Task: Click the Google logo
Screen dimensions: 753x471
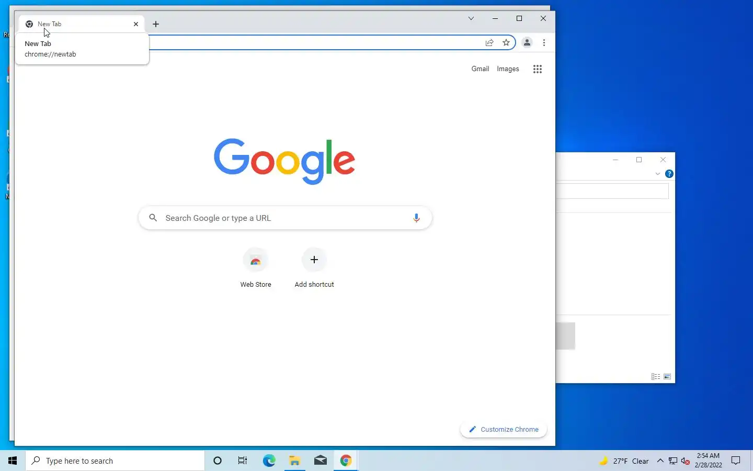Action: pyautogui.click(x=284, y=161)
